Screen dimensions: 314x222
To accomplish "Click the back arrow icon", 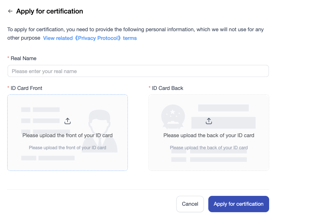I will point(10,11).
